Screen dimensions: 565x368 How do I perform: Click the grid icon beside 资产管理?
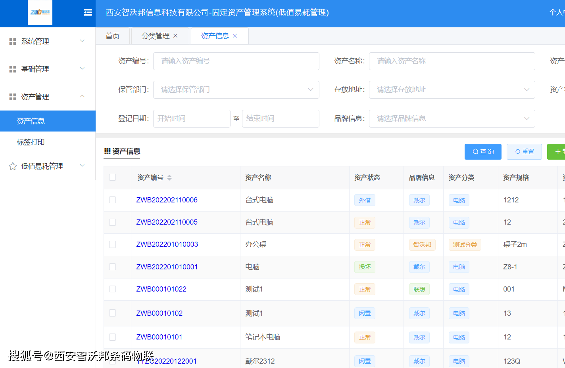[x=13, y=97]
